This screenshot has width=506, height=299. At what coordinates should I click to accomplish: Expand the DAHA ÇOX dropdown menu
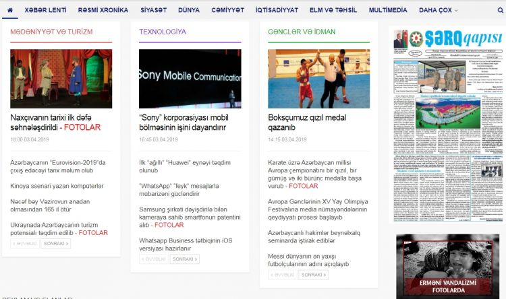pos(438,10)
